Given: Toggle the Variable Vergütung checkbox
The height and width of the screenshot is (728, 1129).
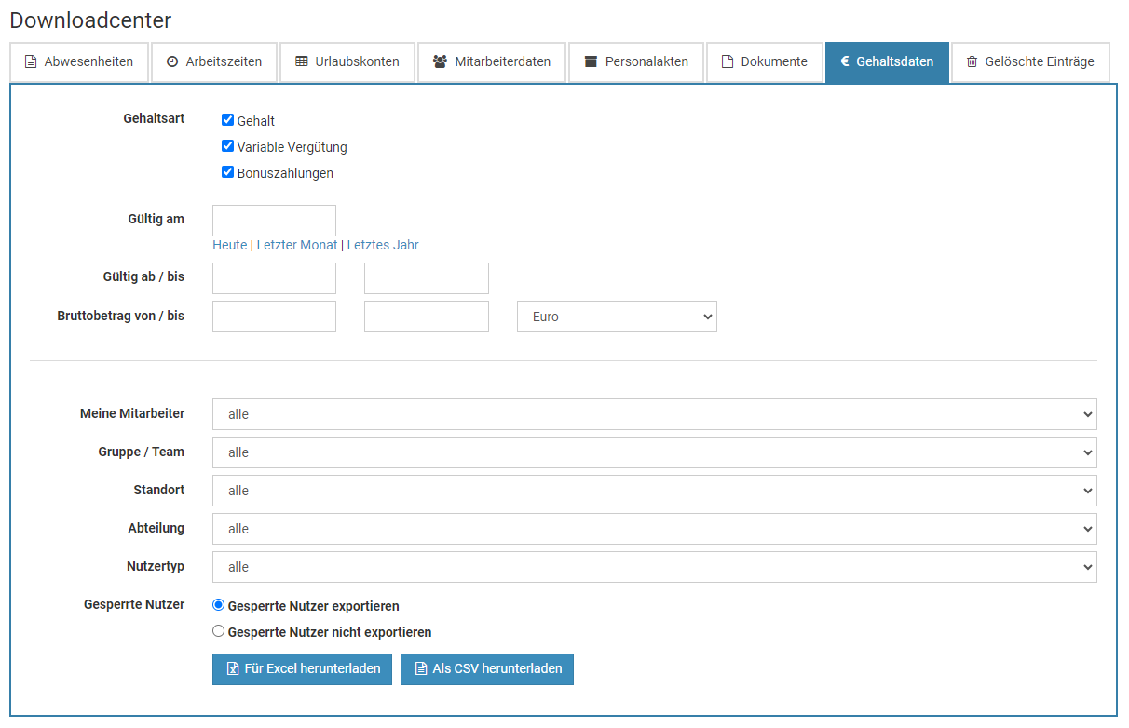Looking at the screenshot, I should pos(227,146).
